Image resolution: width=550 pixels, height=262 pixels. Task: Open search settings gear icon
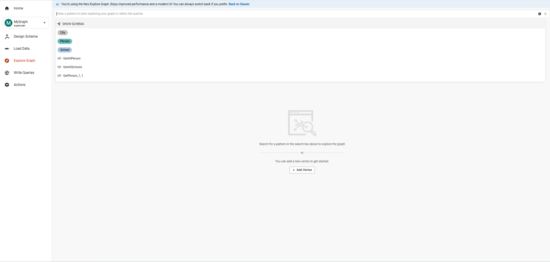pyautogui.click(x=540, y=14)
